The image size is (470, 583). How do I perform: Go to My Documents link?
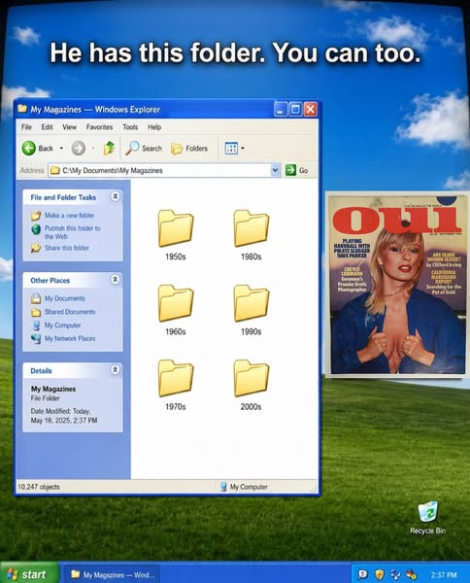(x=64, y=298)
